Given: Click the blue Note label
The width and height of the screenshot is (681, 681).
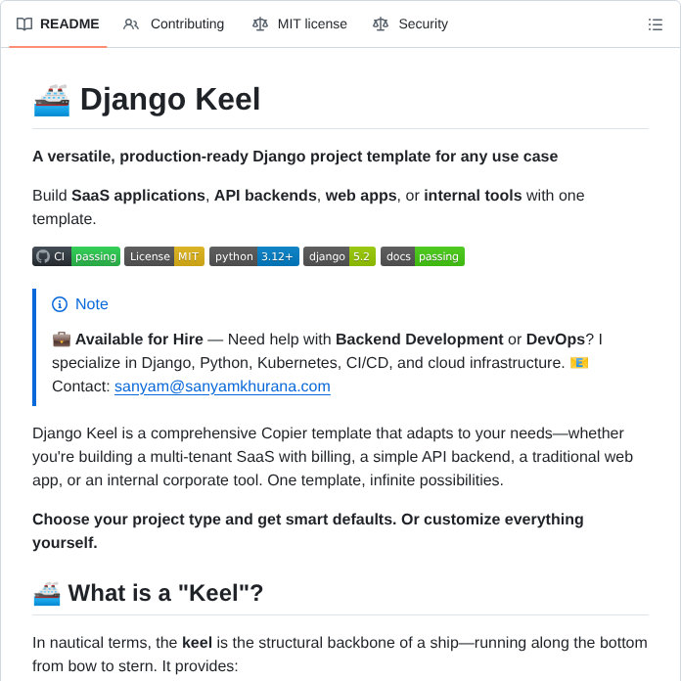Looking at the screenshot, I should 92,304.
